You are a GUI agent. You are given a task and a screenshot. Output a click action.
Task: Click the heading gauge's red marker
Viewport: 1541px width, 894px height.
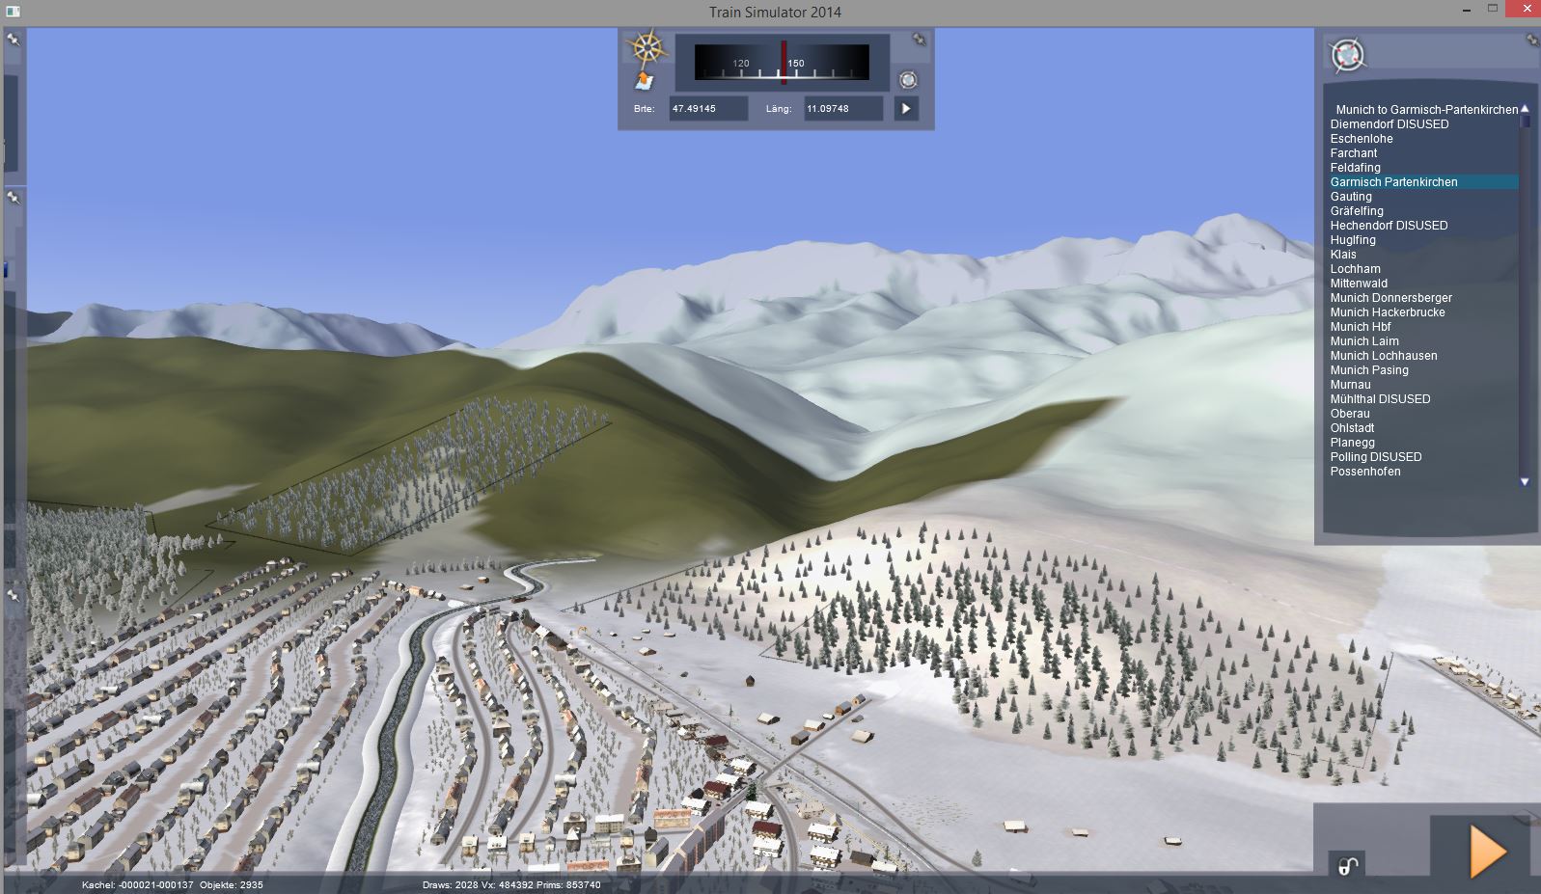click(x=784, y=62)
